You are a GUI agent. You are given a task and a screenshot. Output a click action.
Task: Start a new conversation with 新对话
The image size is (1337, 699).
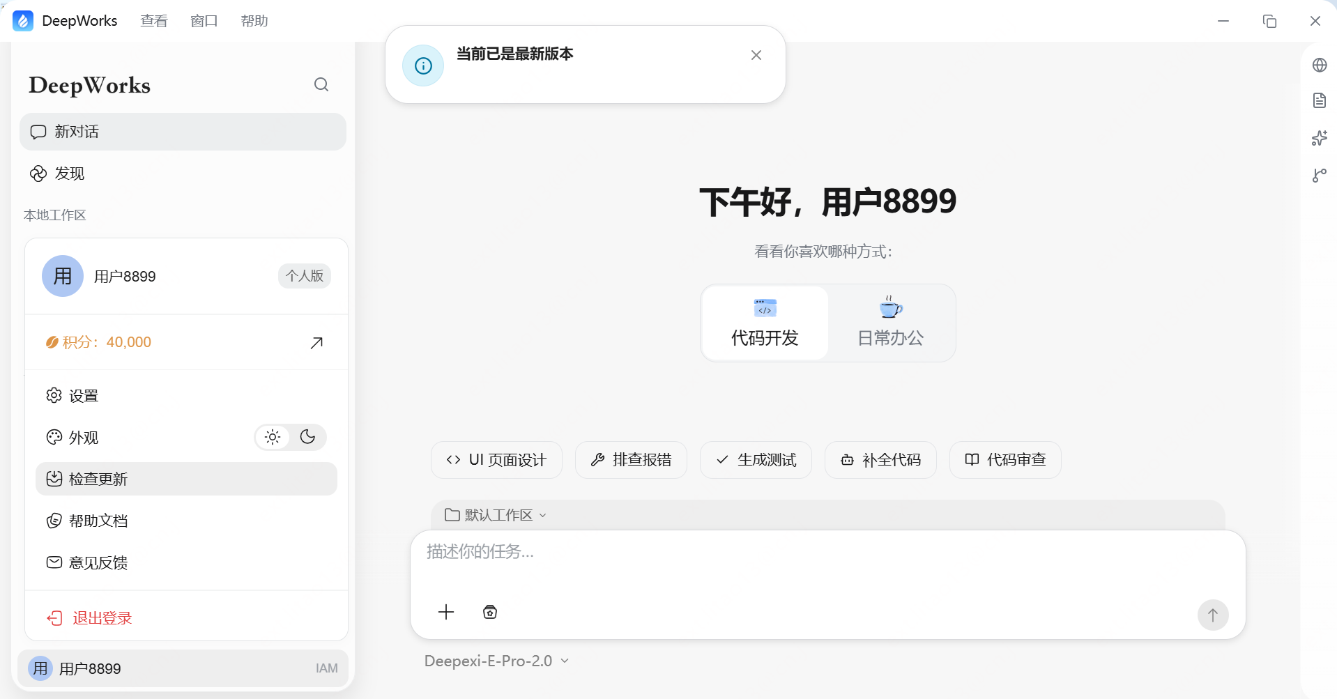click(x=183, y=132)
